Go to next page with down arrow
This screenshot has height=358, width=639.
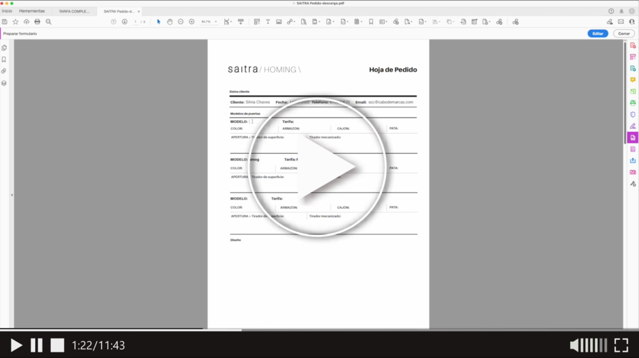pos(125,21)
